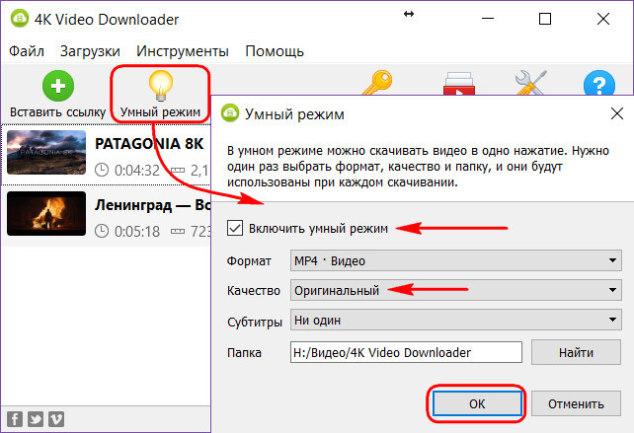Select the Ленинград video fire thumbnail
Screen dimensions: 634x433
coord(46,213)
